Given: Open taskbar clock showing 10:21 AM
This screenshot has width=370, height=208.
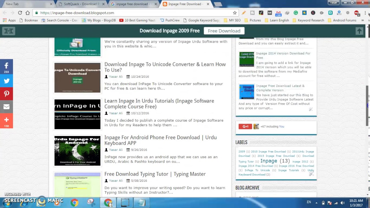Looking at the screenshot, I should pos(356,203).
